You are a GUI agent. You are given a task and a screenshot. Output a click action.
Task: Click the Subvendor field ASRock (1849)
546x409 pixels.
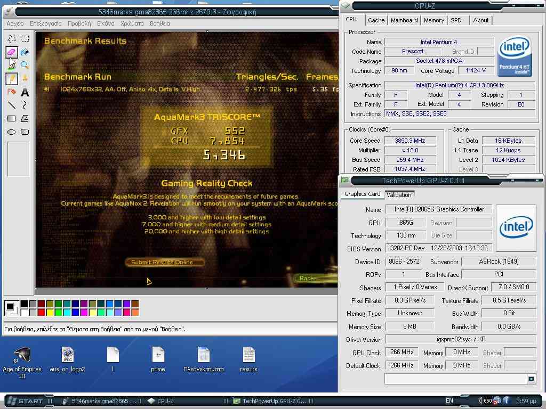[499, 261]
